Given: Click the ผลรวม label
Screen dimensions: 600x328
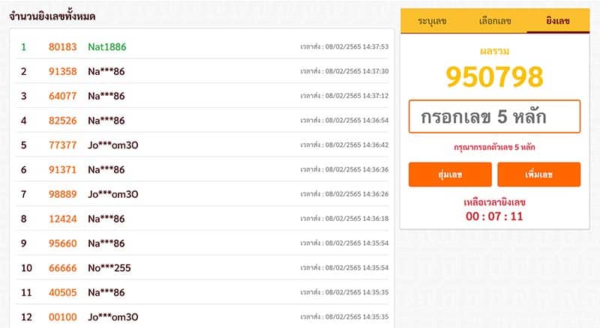Looking at the screenshot, I should pos(494,51).
